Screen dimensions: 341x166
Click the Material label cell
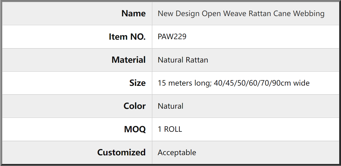(77, 60)
